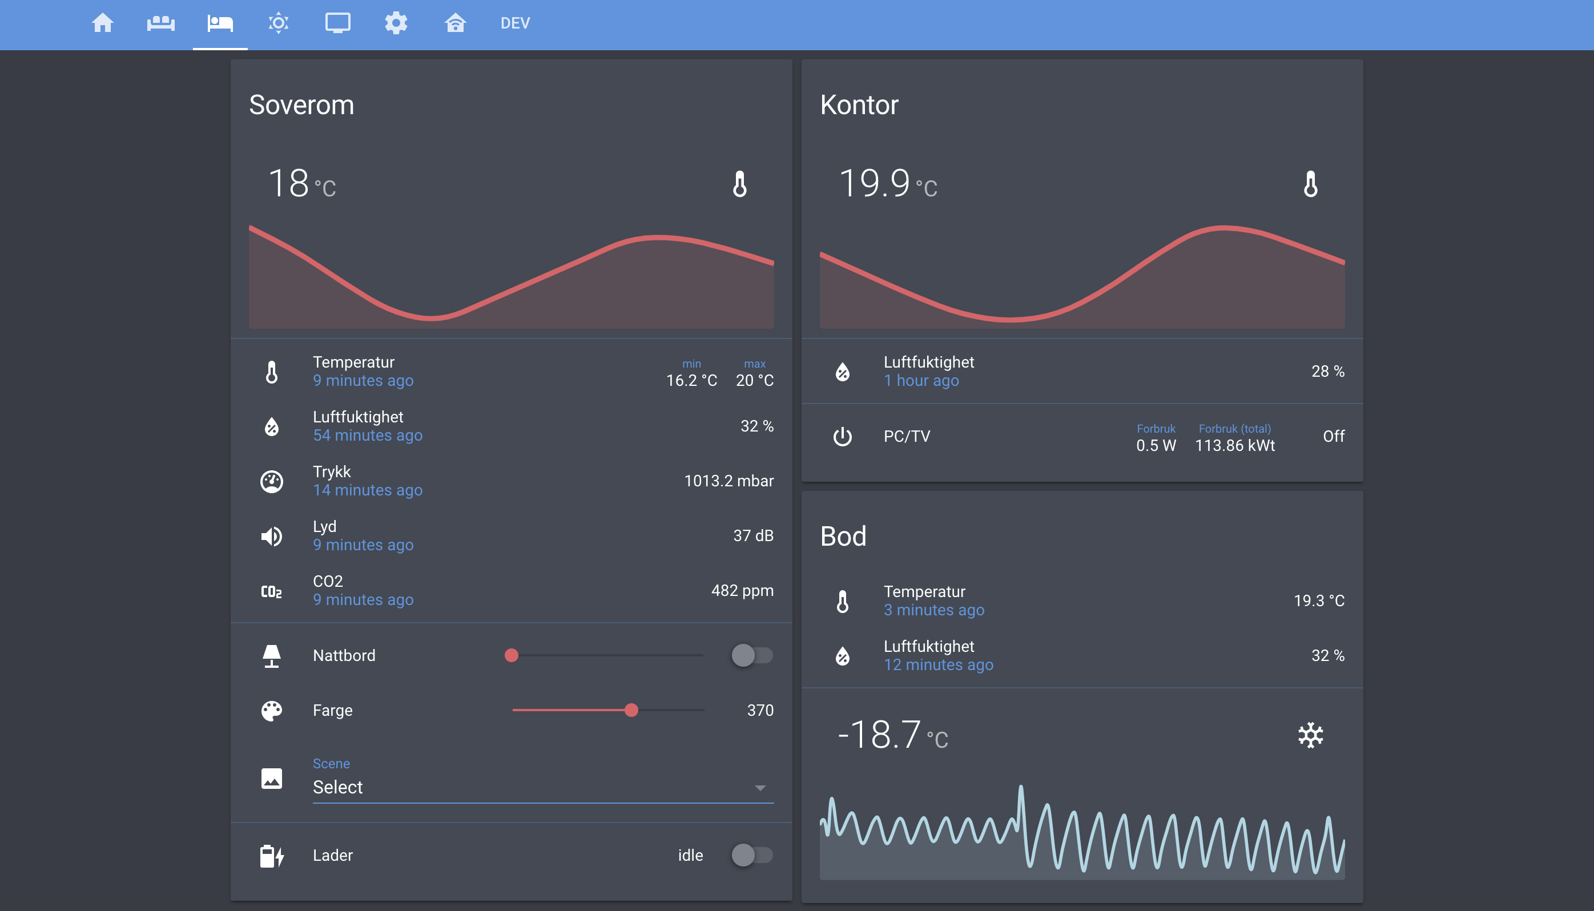Open the gear settings tab

pos(396,23)
